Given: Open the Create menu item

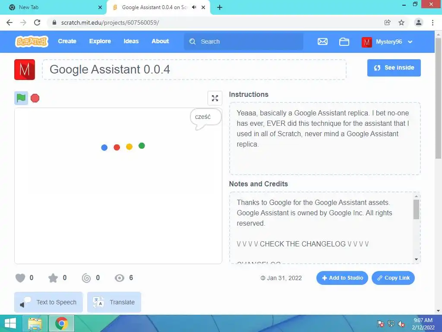Looking at the screenshot, I should click(67, 41).
